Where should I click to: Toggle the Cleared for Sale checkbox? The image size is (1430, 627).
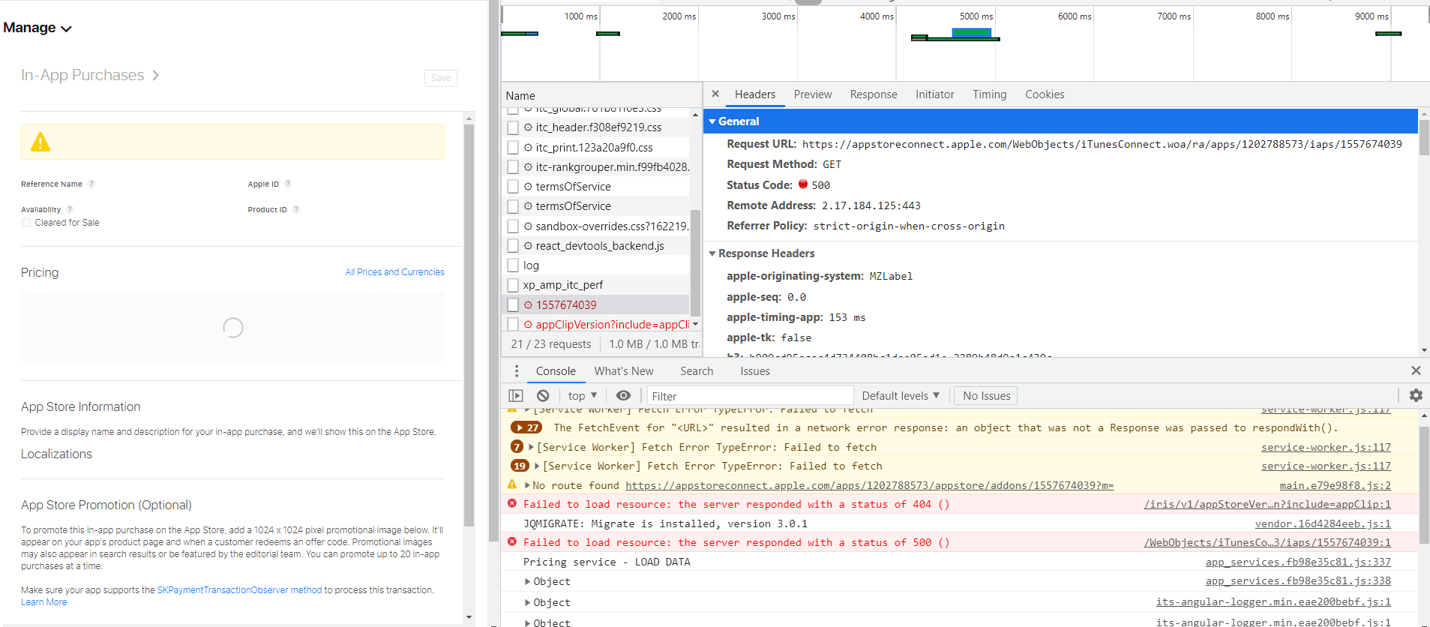click(x=27, y=223)
